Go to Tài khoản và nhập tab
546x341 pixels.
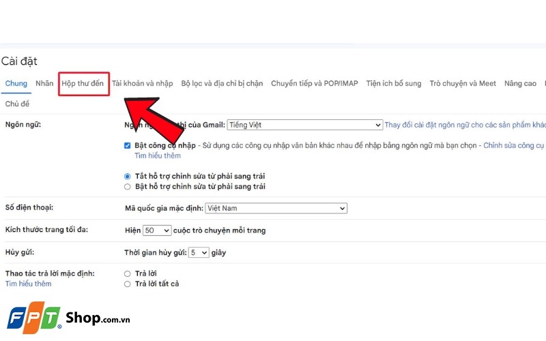tap(142, 83)
